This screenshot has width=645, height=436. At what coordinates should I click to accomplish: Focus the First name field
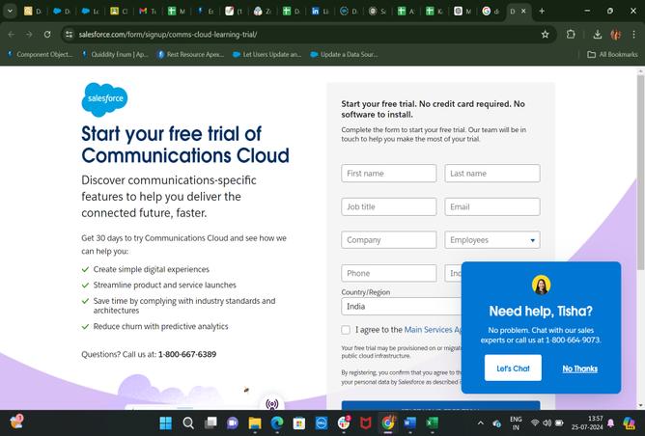click(389, 174)
